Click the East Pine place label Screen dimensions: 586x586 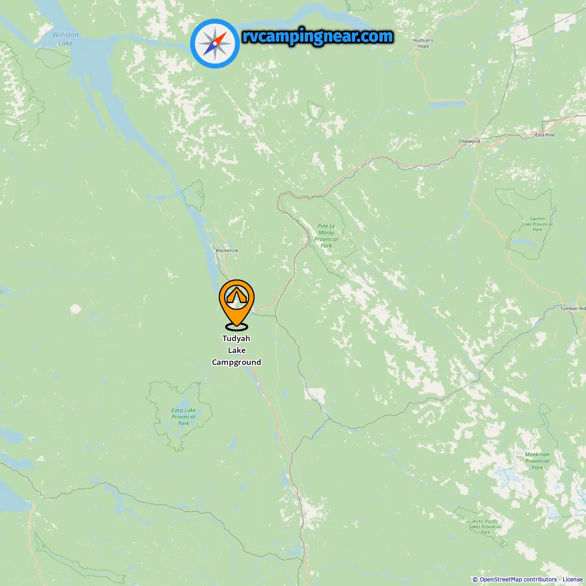545,135
